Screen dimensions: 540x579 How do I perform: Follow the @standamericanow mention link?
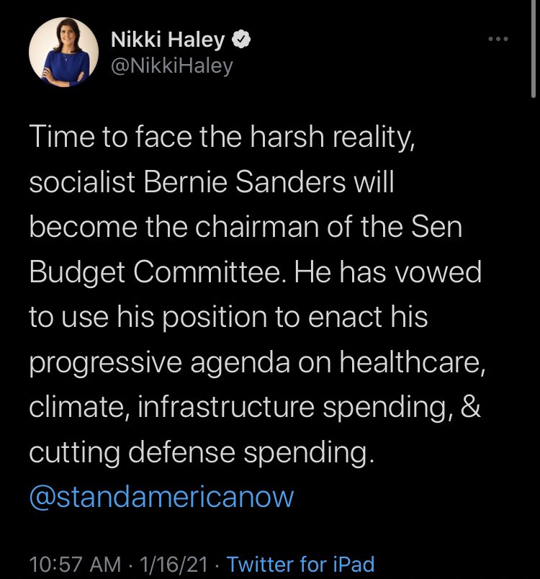coord(162,498)
